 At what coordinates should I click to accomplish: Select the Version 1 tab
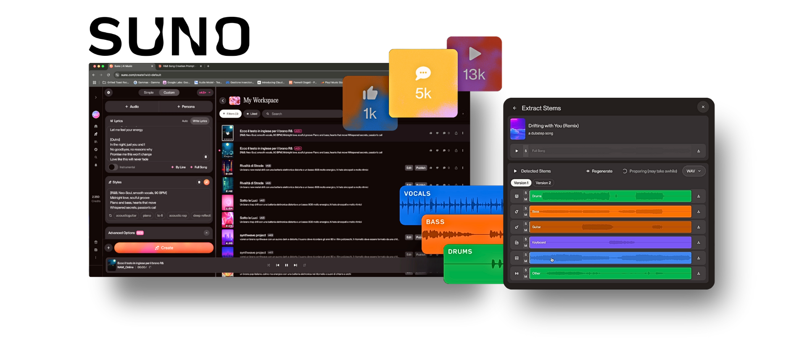pyautogui.click(x=521, y=183)
